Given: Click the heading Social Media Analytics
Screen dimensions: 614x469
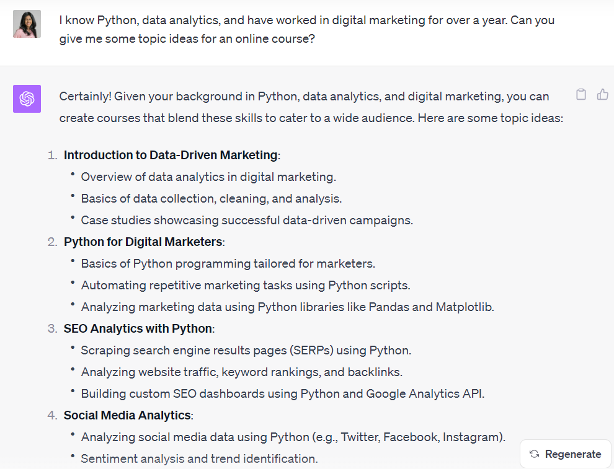Looking at the screenshot, I should pos(128,415).
